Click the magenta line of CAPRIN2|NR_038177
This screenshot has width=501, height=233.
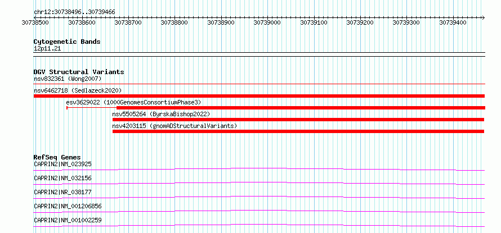[x=259, y=197]
